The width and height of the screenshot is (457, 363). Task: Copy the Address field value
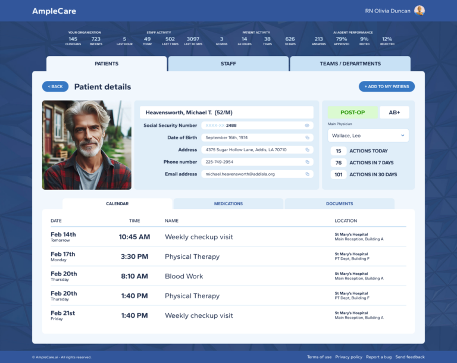[x=307, y=149]
